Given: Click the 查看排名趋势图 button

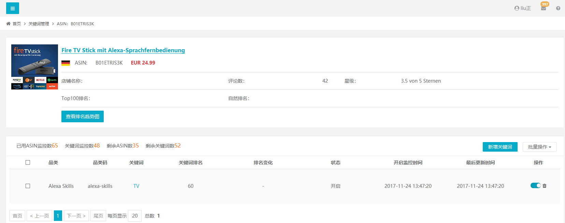Looking at the screenshot, I should [x=83, y=116].
